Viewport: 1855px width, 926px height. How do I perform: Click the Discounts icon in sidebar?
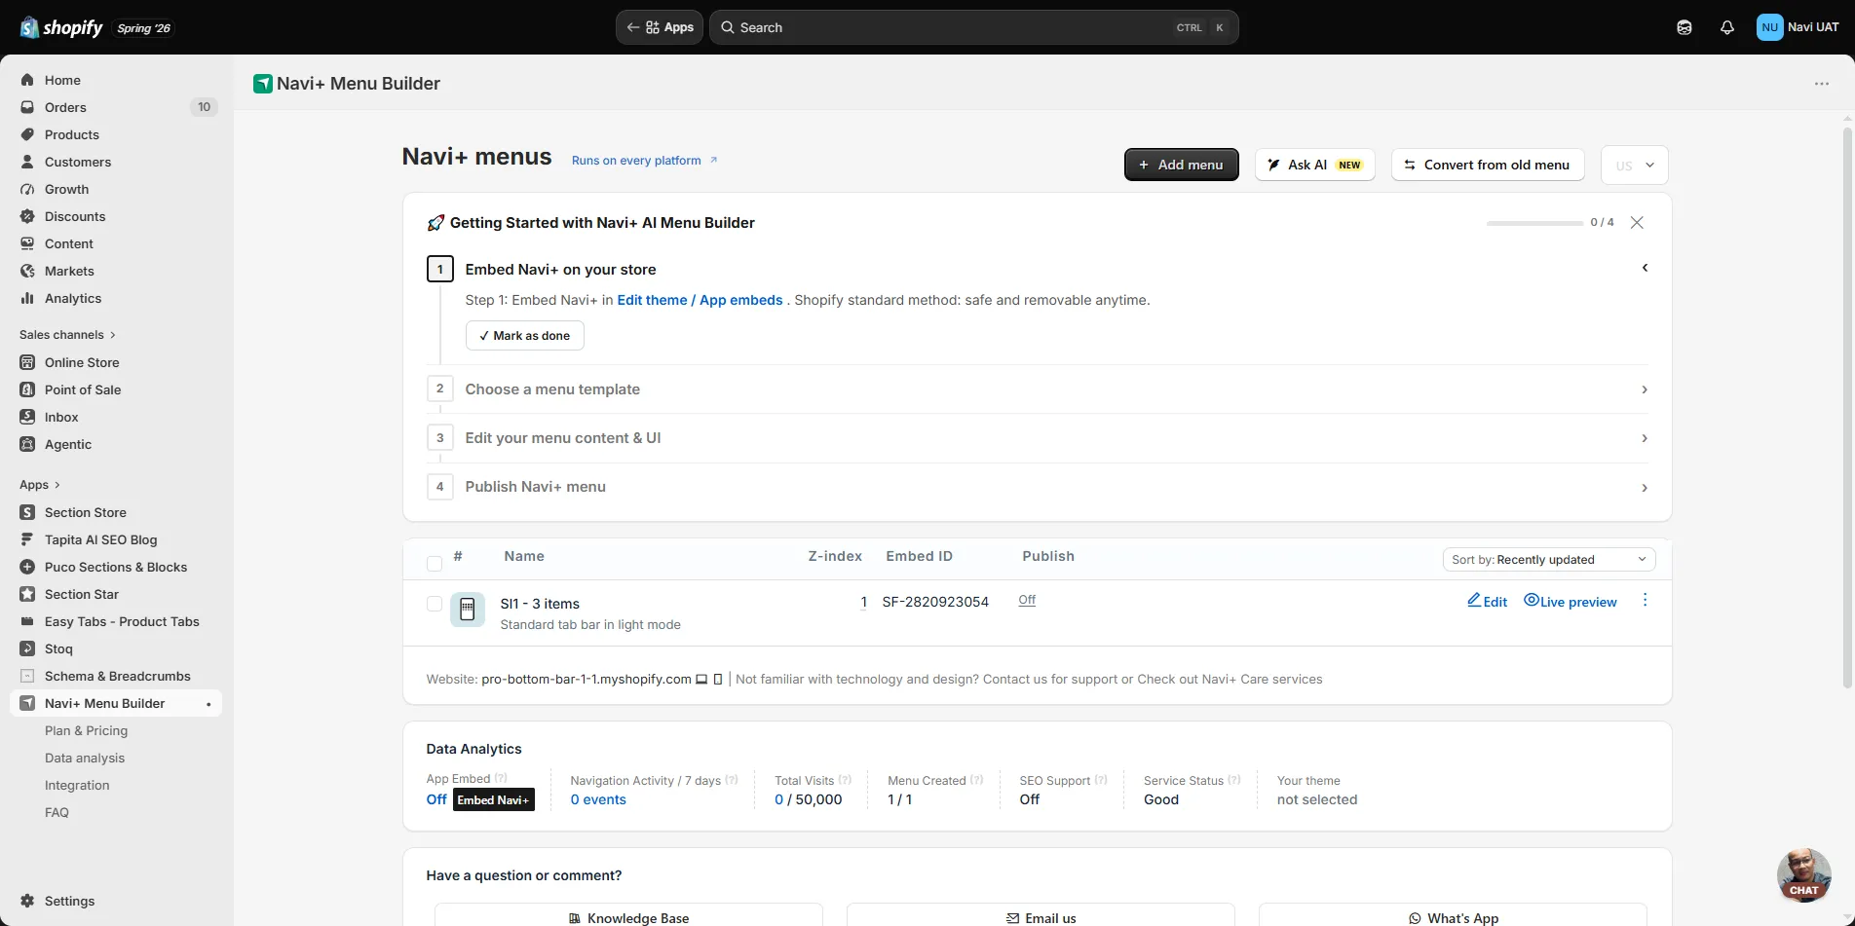(27, 216)
